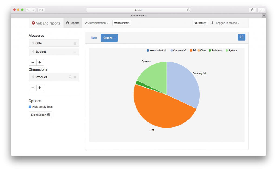
Task: Click the Volcano reports red alert logo icon
Action: point(33,23)
